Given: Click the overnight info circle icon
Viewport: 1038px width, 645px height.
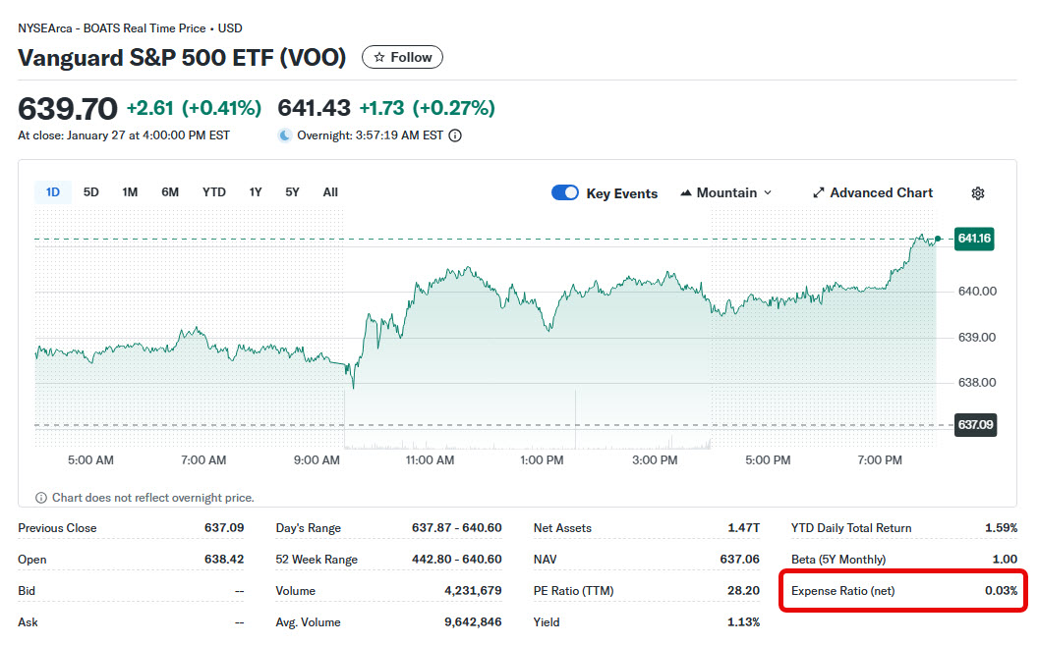Looking at the screenshot, I should 455,135.
